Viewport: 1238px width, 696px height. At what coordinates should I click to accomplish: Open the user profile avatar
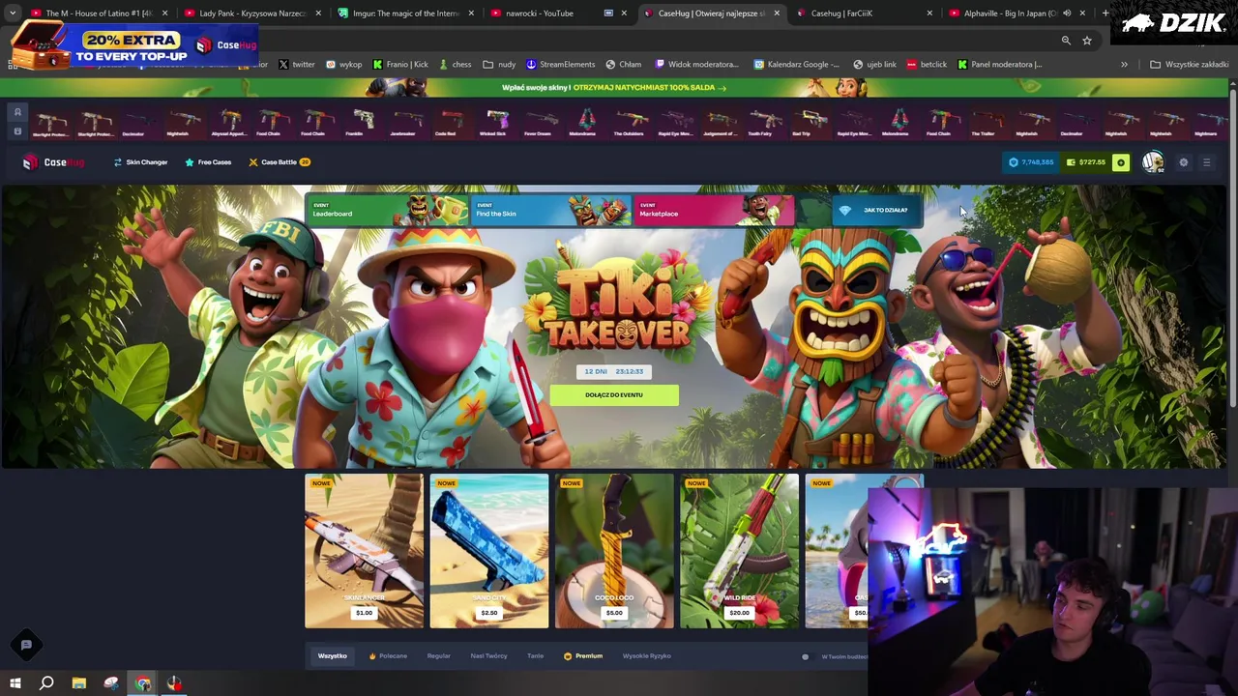pyautogui.click(x=1152, y=162)
